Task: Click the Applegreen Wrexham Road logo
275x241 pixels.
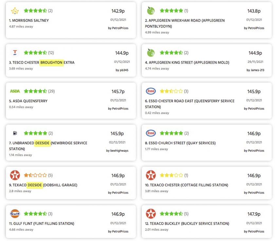Action: coord(151,11)
